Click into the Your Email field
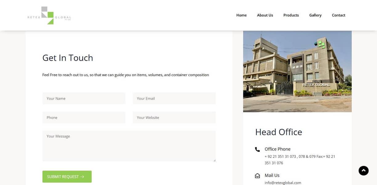Screen dimensions: 377x185 tap(174, 98)
